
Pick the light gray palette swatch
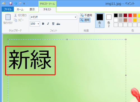121,20
